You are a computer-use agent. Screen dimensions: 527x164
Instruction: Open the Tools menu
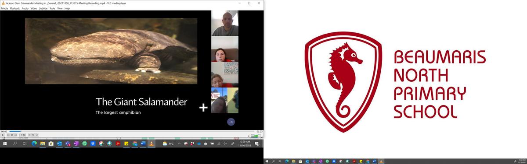pyautogui.click(x=53, y=8)
